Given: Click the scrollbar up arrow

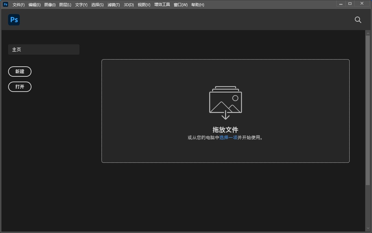Looking at the screenshot, I should tap(368, 33).
